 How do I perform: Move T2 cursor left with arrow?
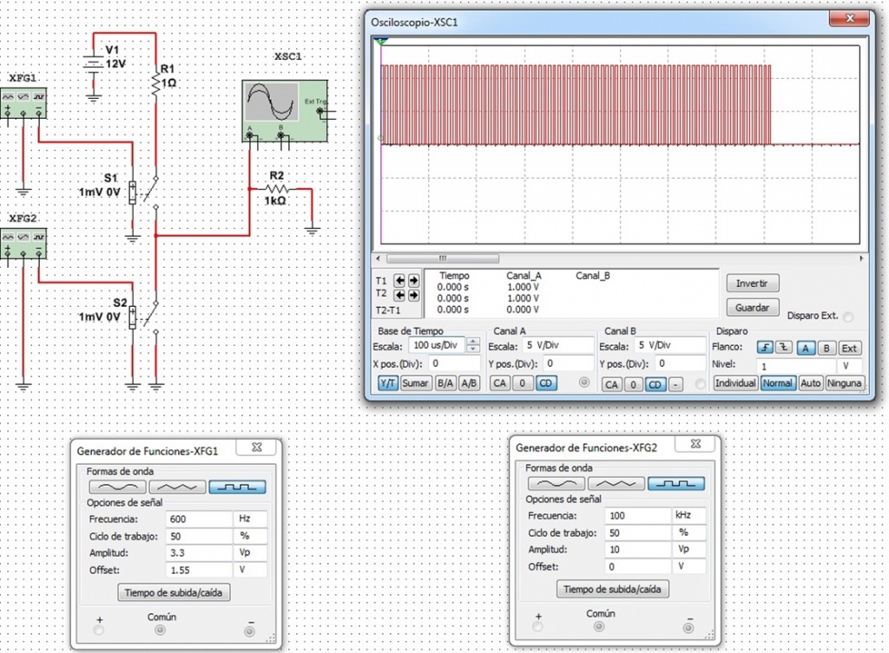[400, 294]
